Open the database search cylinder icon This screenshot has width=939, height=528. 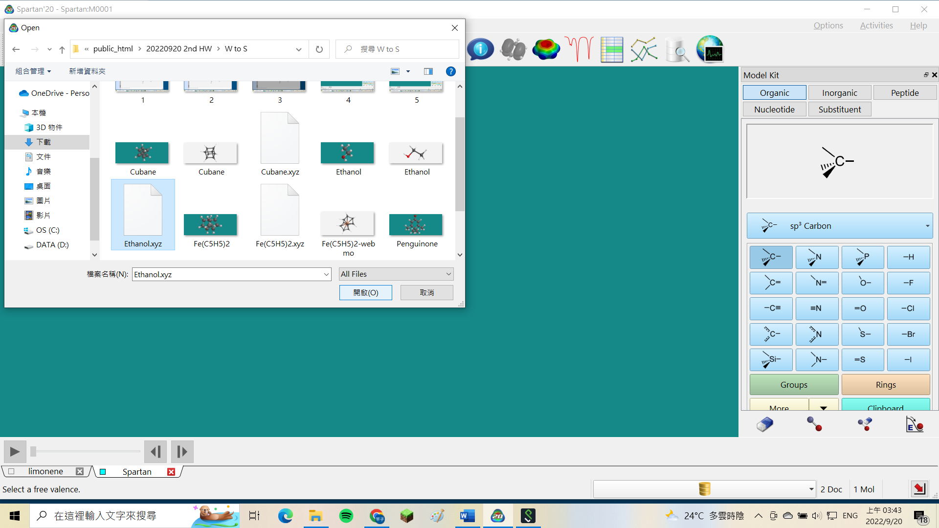(x=677, y=49)
